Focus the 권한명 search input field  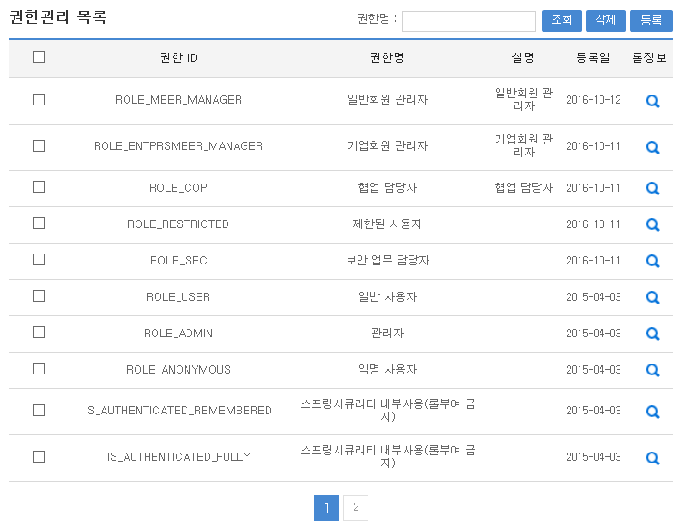[469, 21]
